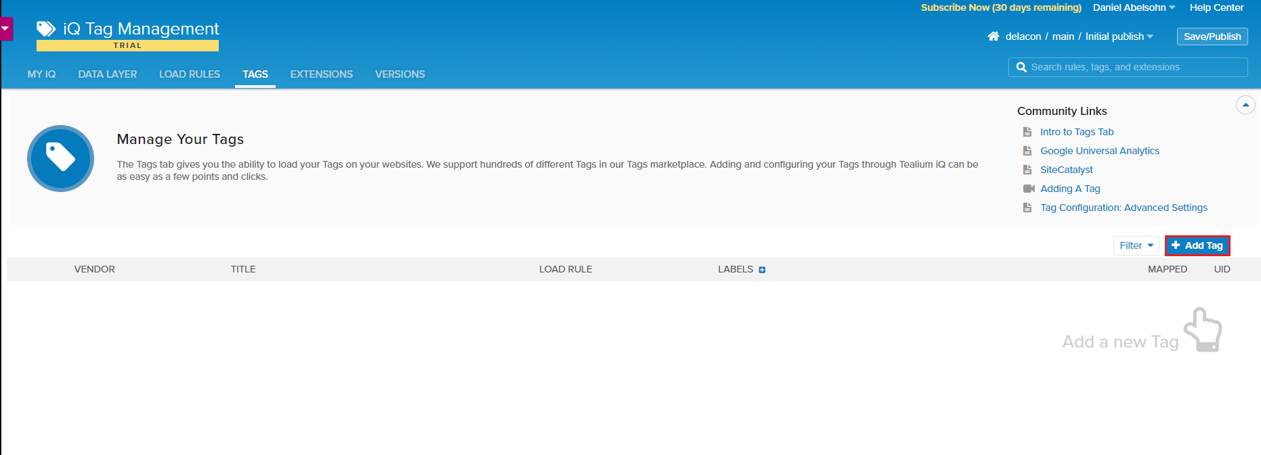Open the Intro to Tags Tab link
This screenshot has height=455, width=1261.
pos(1077,132)
